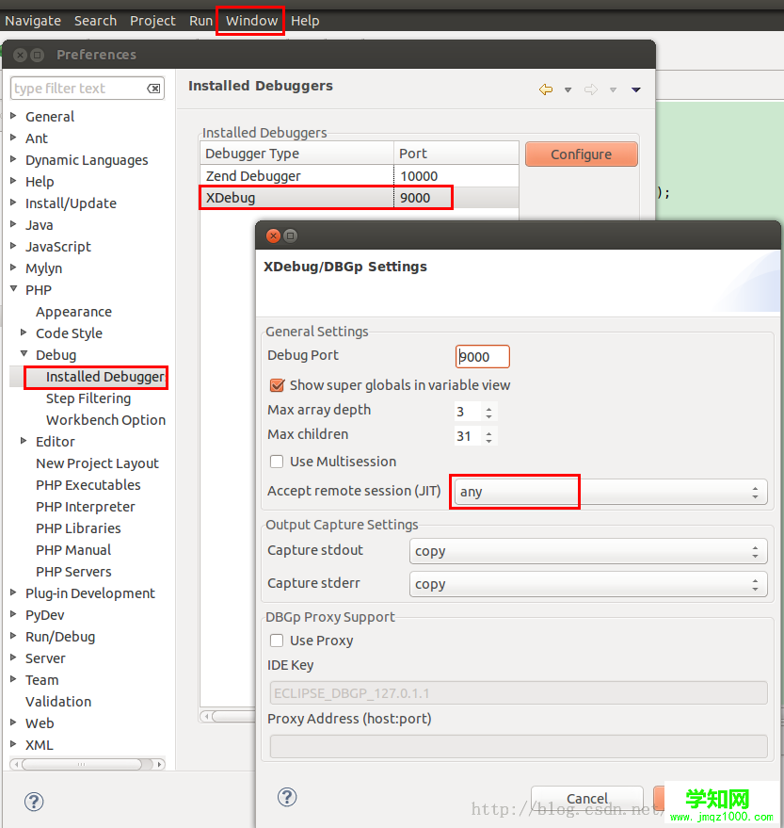Click the Port column header
This screenshot has width=784, height=828.
(x=456, y=154)
